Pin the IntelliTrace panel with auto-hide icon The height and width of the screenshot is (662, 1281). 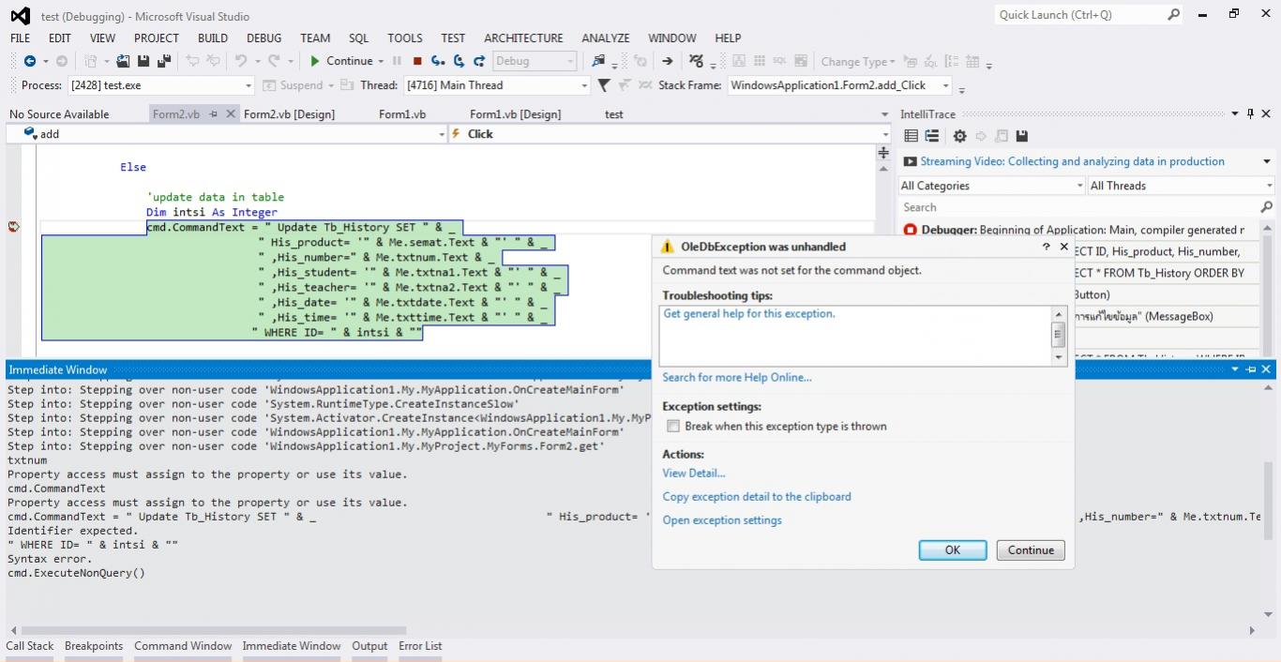pos(1250,113)
